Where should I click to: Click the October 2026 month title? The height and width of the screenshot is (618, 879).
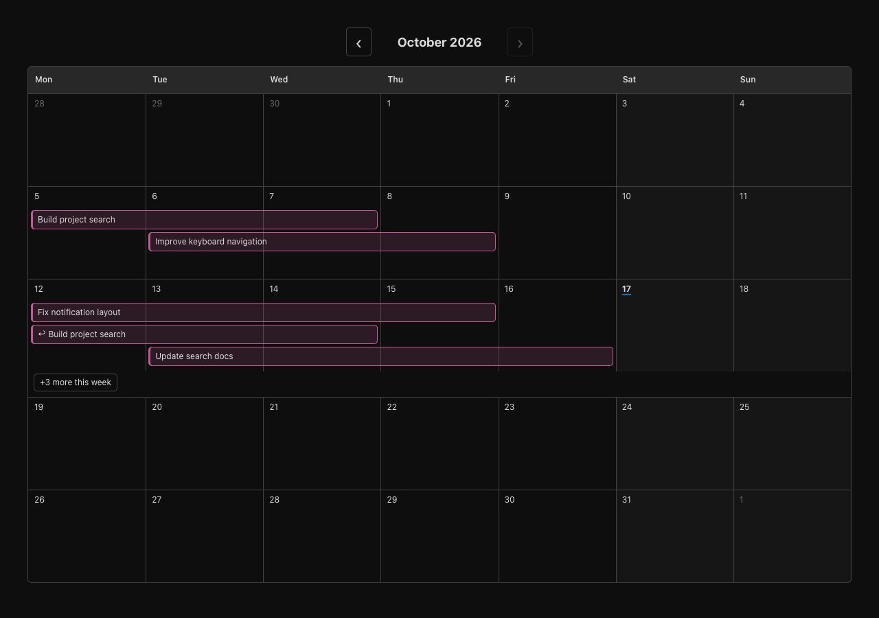[439, 42]
